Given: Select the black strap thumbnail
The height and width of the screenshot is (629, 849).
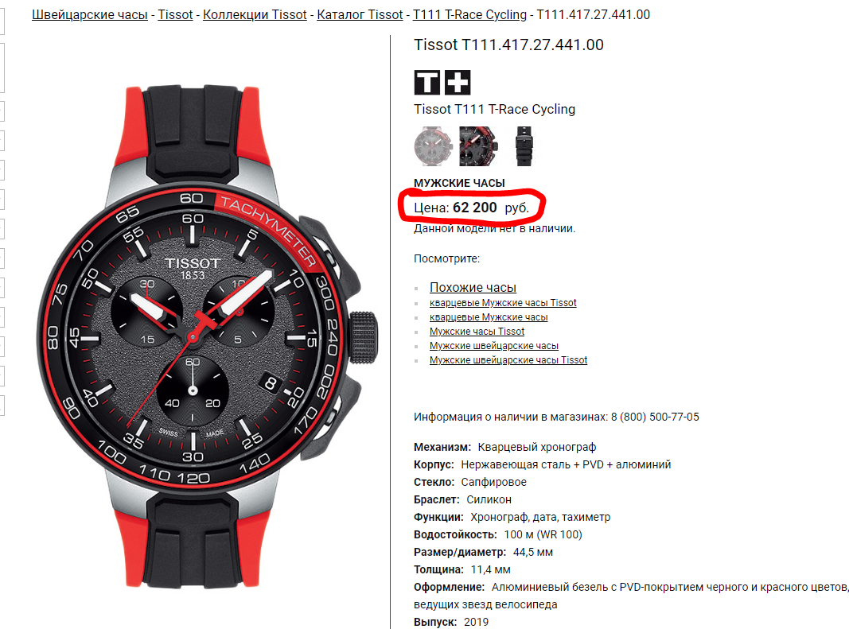Looking at the screenshot, I should pos(524,146).
